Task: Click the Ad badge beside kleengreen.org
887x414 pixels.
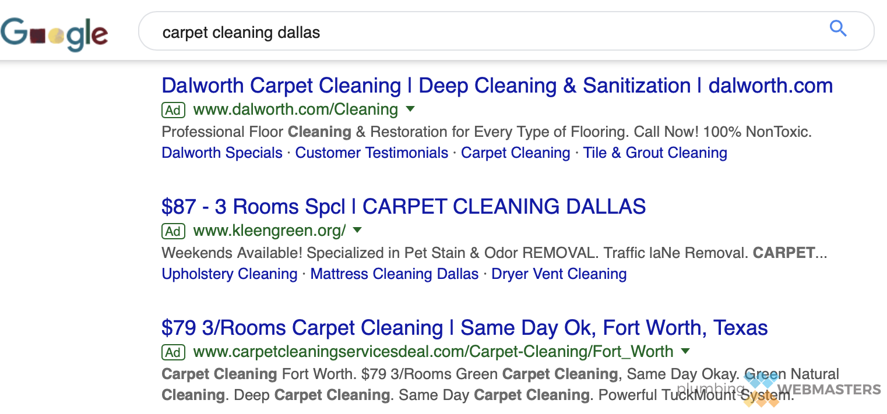Action: [173, 231]
